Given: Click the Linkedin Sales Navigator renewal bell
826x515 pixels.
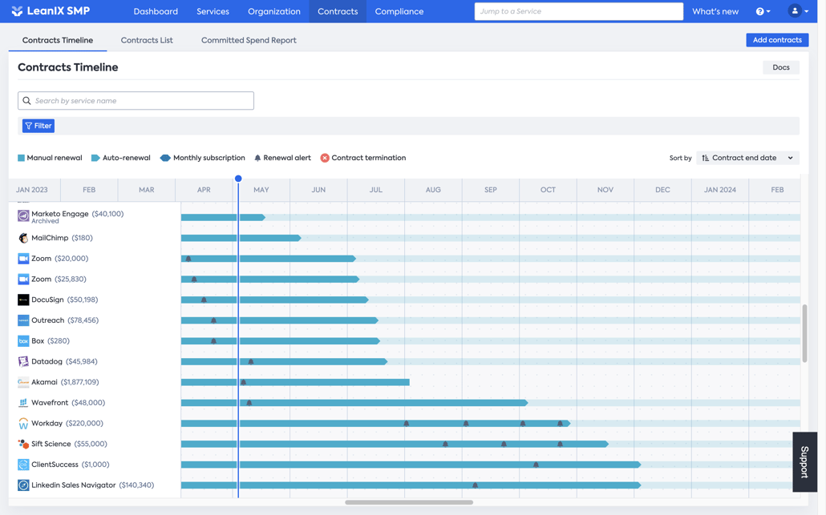Looking at the screenshot, I should coord(476,485).
